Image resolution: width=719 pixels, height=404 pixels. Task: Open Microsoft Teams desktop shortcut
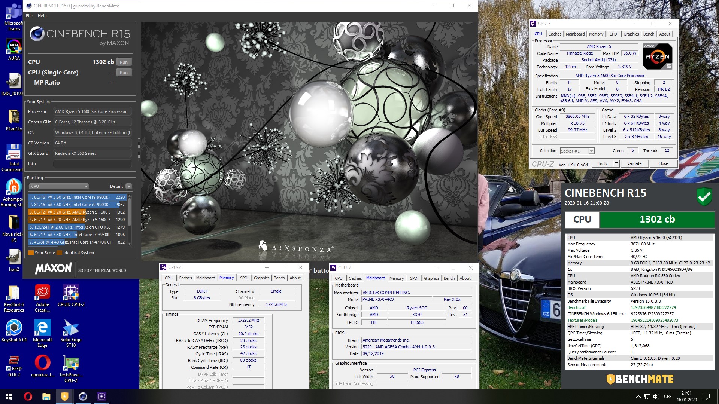point(13,18)
